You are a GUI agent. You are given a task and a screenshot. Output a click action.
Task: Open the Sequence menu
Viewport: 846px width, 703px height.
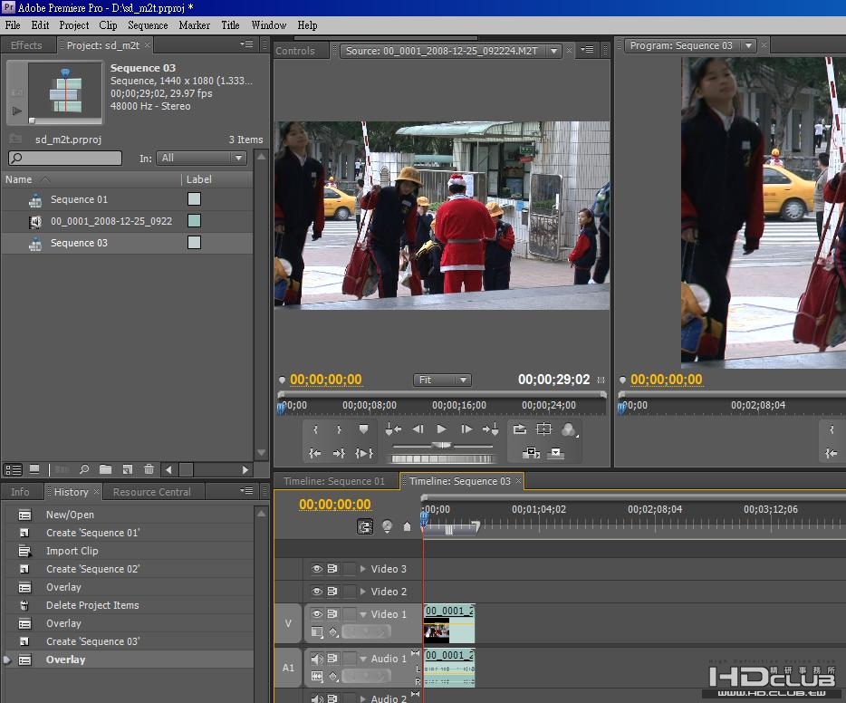click(148, 25)
